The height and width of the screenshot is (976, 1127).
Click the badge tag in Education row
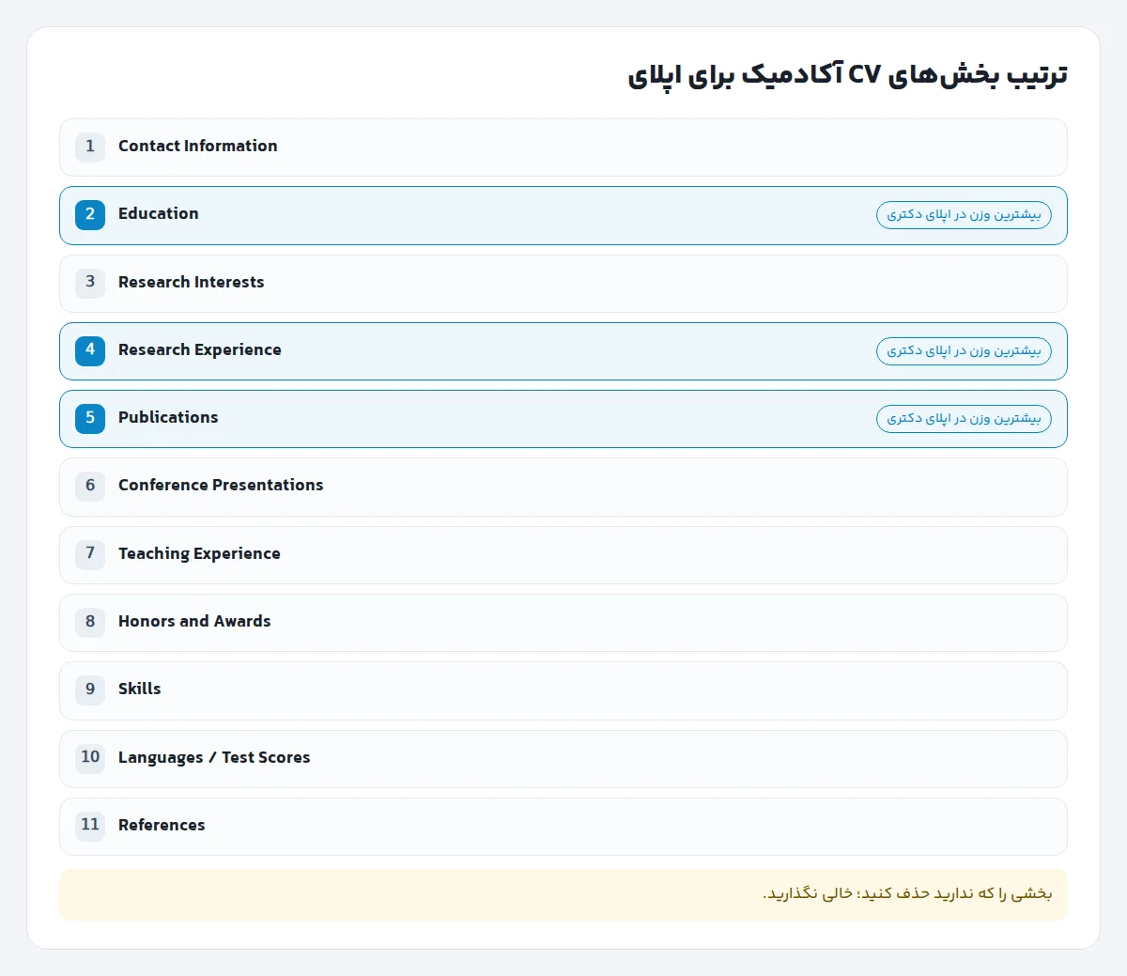964,215
